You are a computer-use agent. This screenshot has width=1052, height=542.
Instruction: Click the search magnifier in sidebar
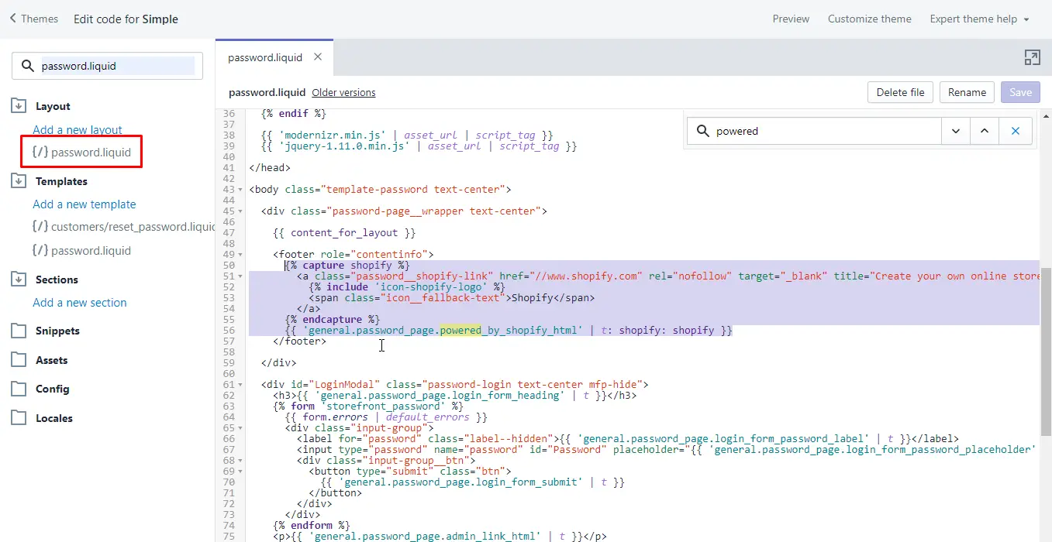point(27,66)
